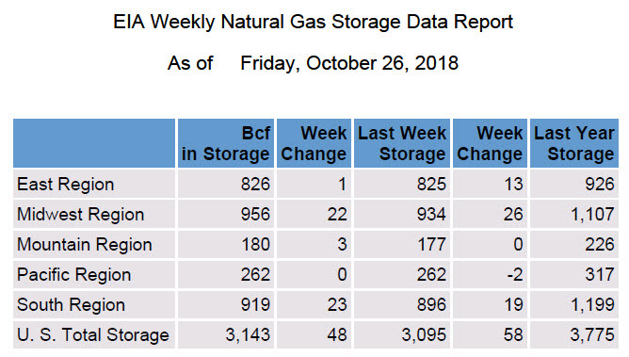
Task: Click the 48 total week change cell
Action: [x=314, y=335]
